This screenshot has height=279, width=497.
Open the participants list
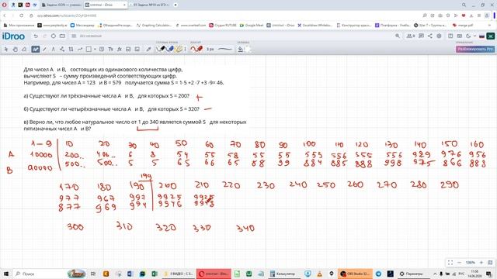pyautogui.click(x=411, y=36)
